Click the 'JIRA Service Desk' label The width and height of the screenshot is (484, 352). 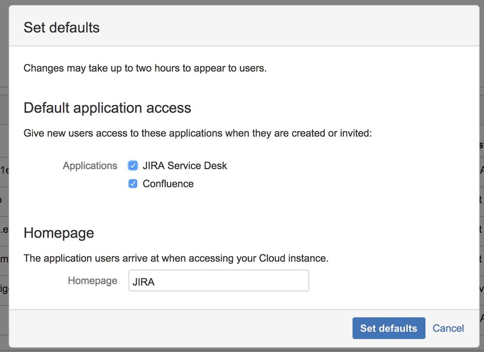coord(185,165)
